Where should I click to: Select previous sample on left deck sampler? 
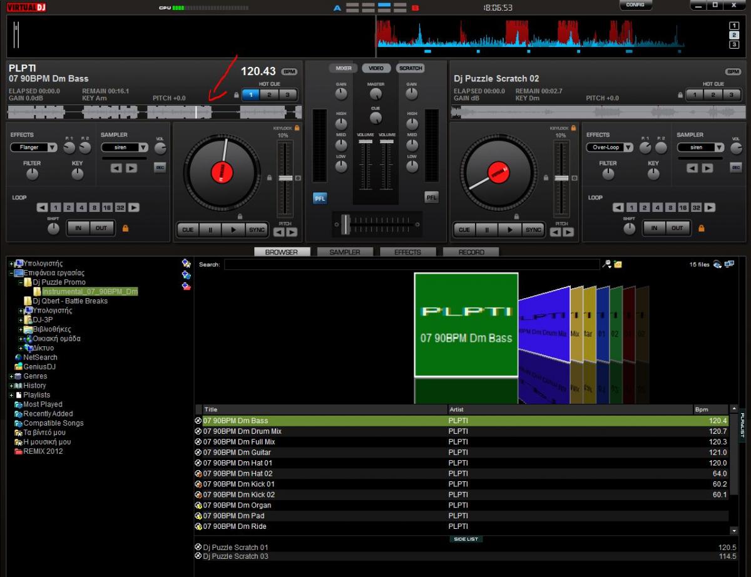click(117, 168)
